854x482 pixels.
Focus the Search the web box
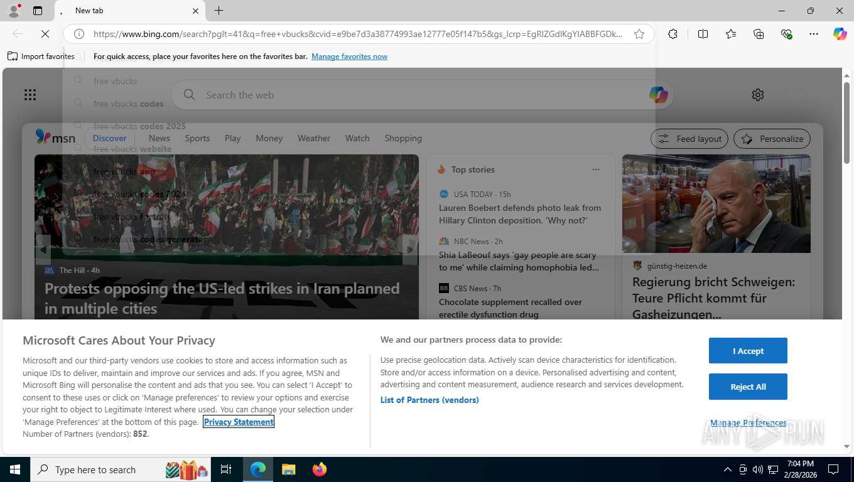pos(422,95)
